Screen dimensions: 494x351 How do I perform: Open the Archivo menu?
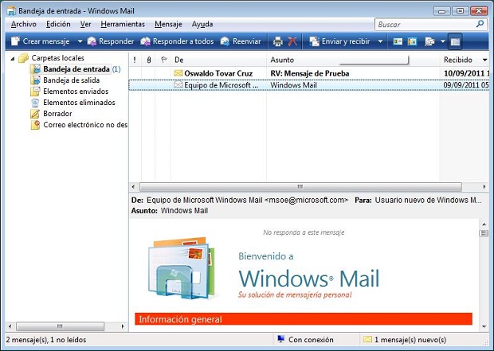click(24, 24)
